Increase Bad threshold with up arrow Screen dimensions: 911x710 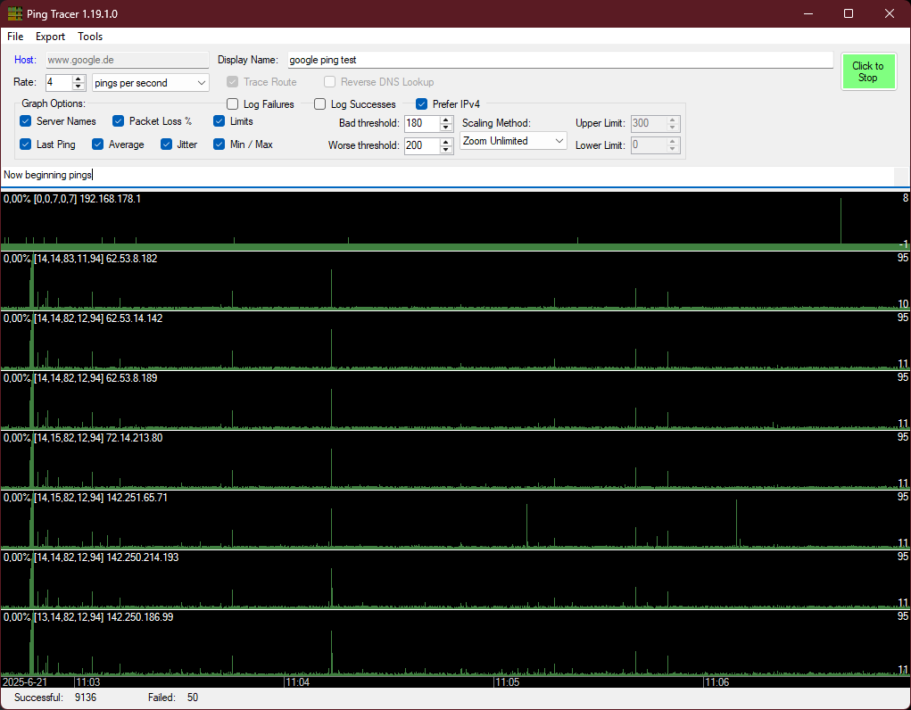click(445, 120)
